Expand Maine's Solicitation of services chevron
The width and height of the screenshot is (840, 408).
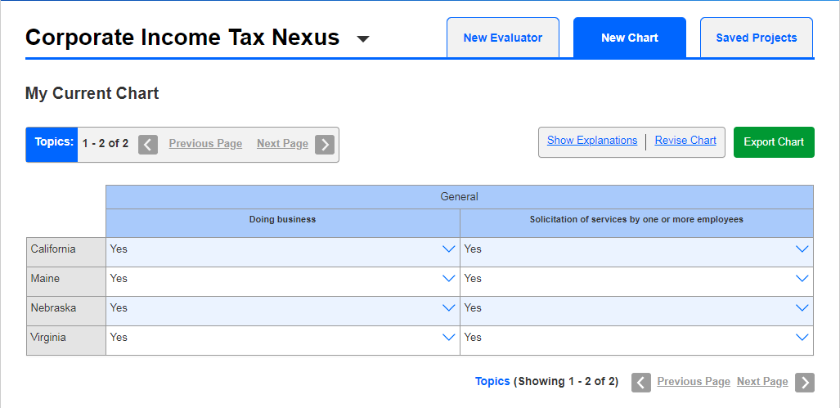(x=802, y=279)
